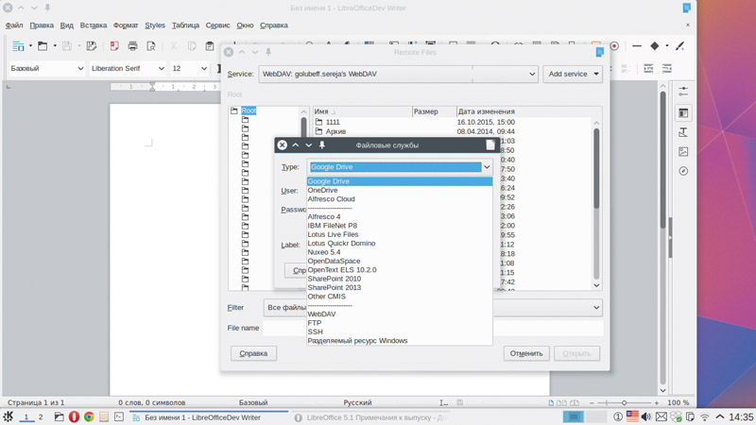
Task: Click the Справка button in Remote Files
Action: pos(253,353)
